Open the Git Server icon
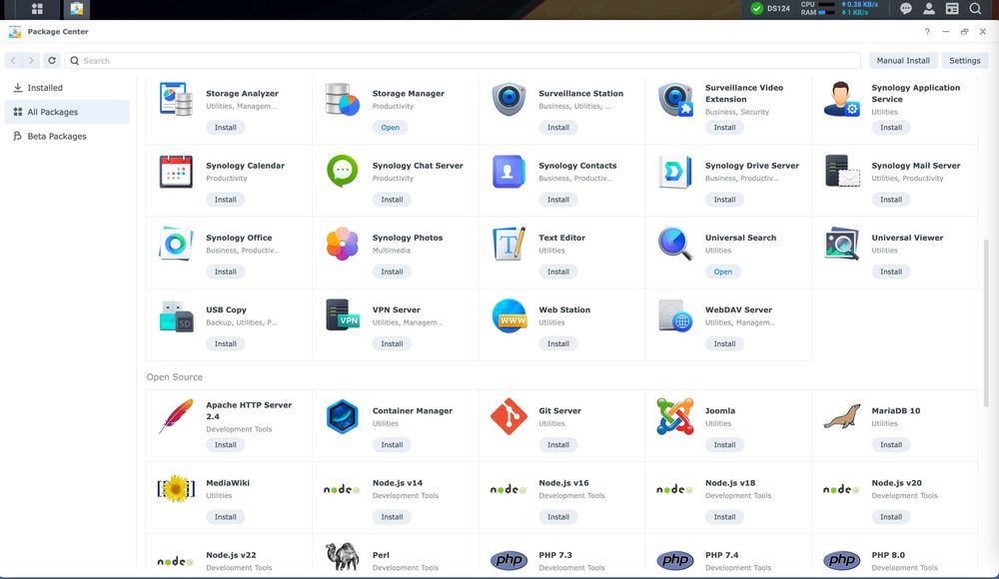 [x=508, y=416]
